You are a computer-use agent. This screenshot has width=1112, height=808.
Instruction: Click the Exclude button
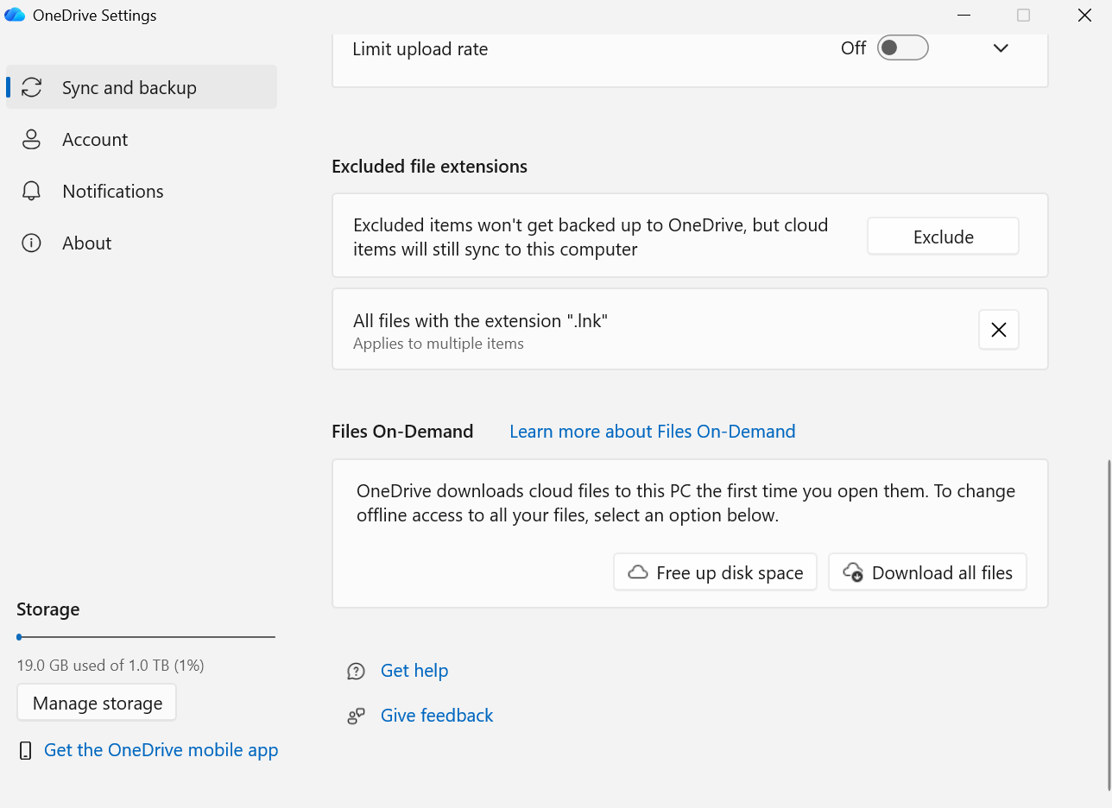pyautogui.click(x=943, y=237)
